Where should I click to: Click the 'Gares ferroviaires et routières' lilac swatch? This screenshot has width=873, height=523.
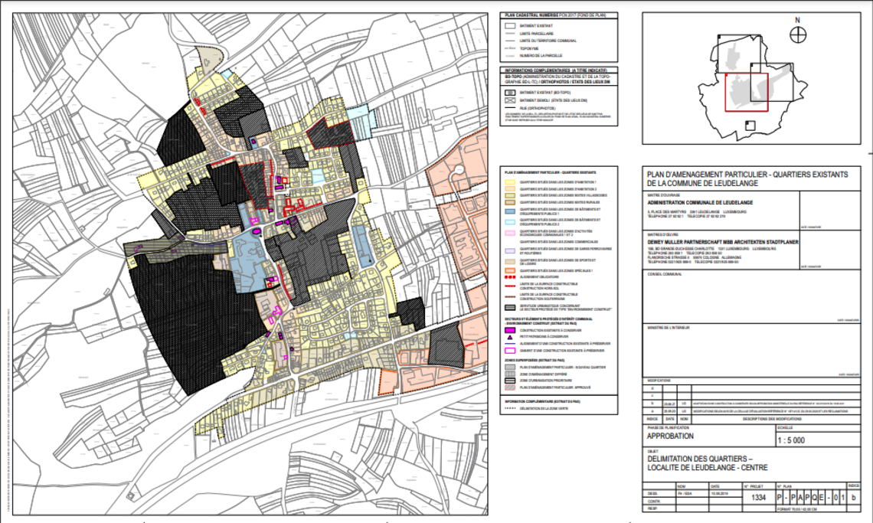509,250
